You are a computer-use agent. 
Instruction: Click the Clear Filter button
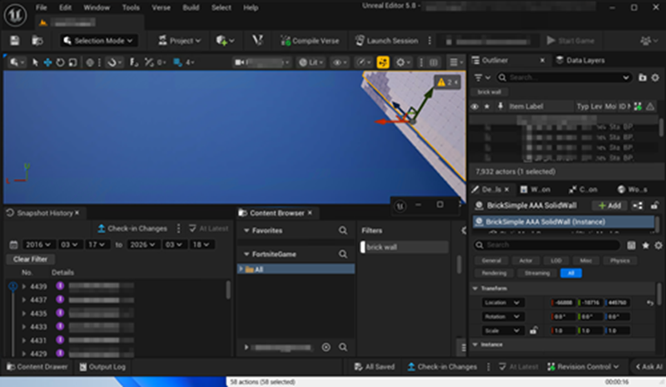[30, 259]
